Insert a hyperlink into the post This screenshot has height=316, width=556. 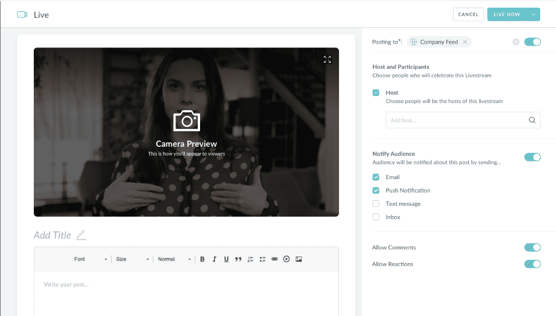pos(274,259)
